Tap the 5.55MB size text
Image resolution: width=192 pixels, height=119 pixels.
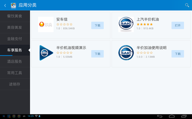pyautogui.click(x=68, y=57)
